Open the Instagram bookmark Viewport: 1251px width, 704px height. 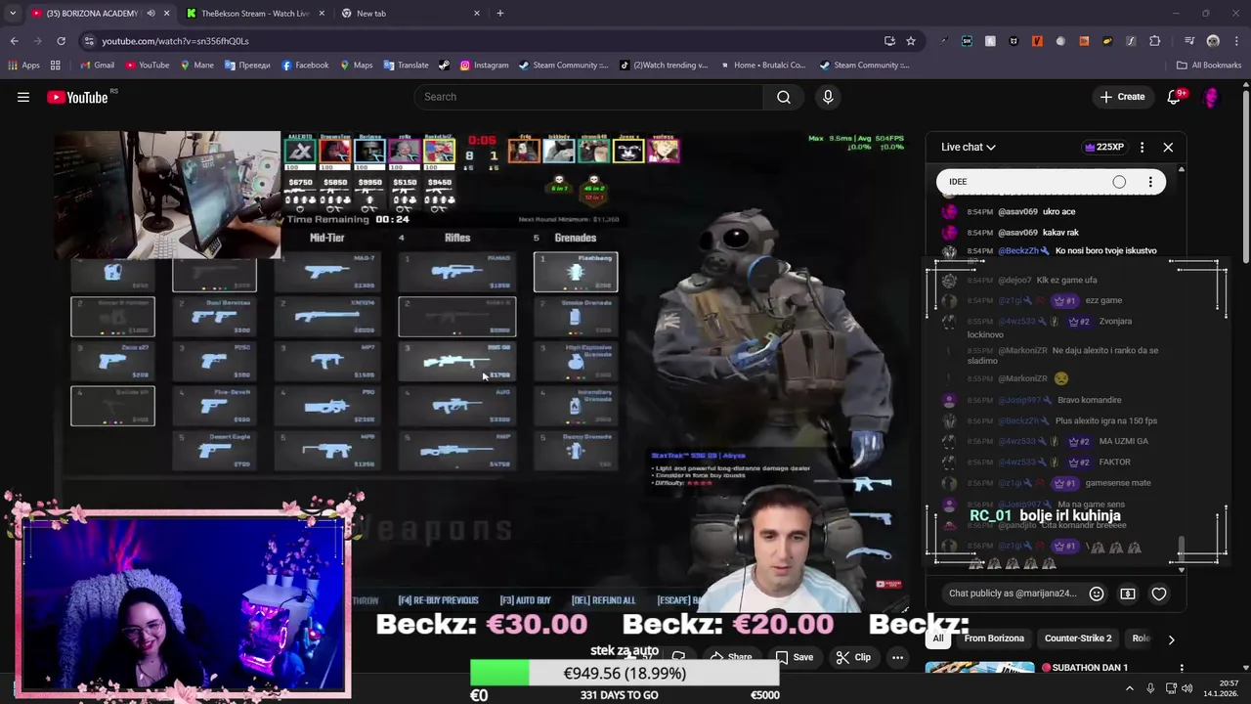[484, 66]
